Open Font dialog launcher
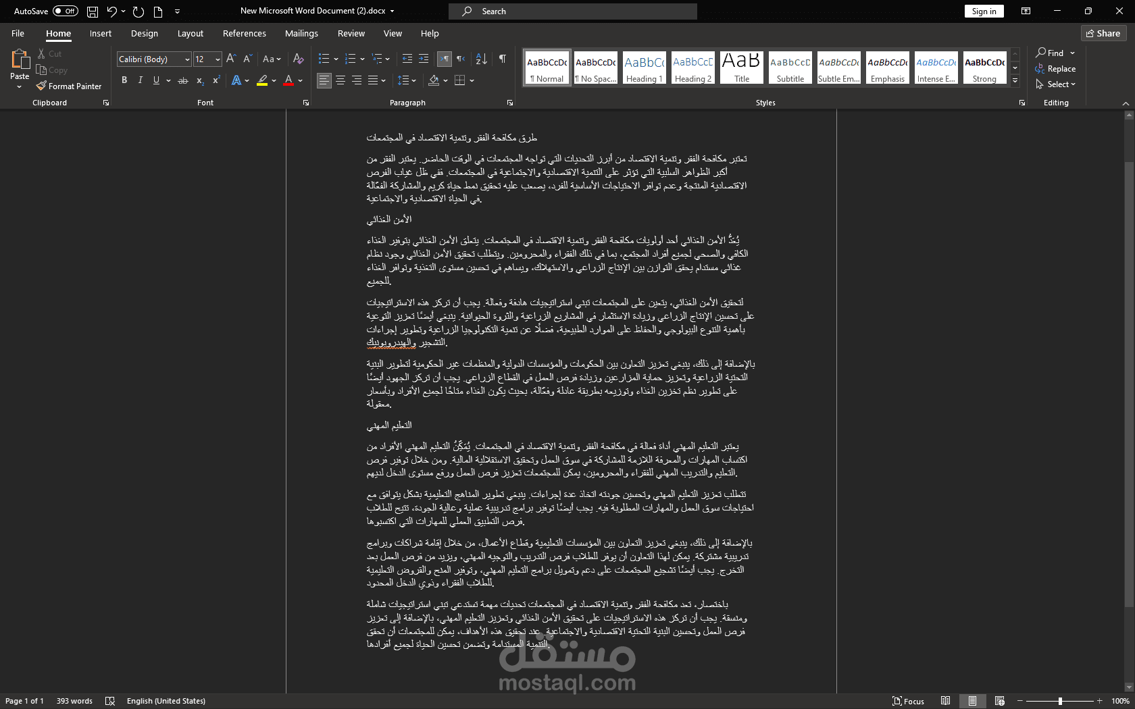Screen dimensions: 1135x709 [x=306, y=103]
